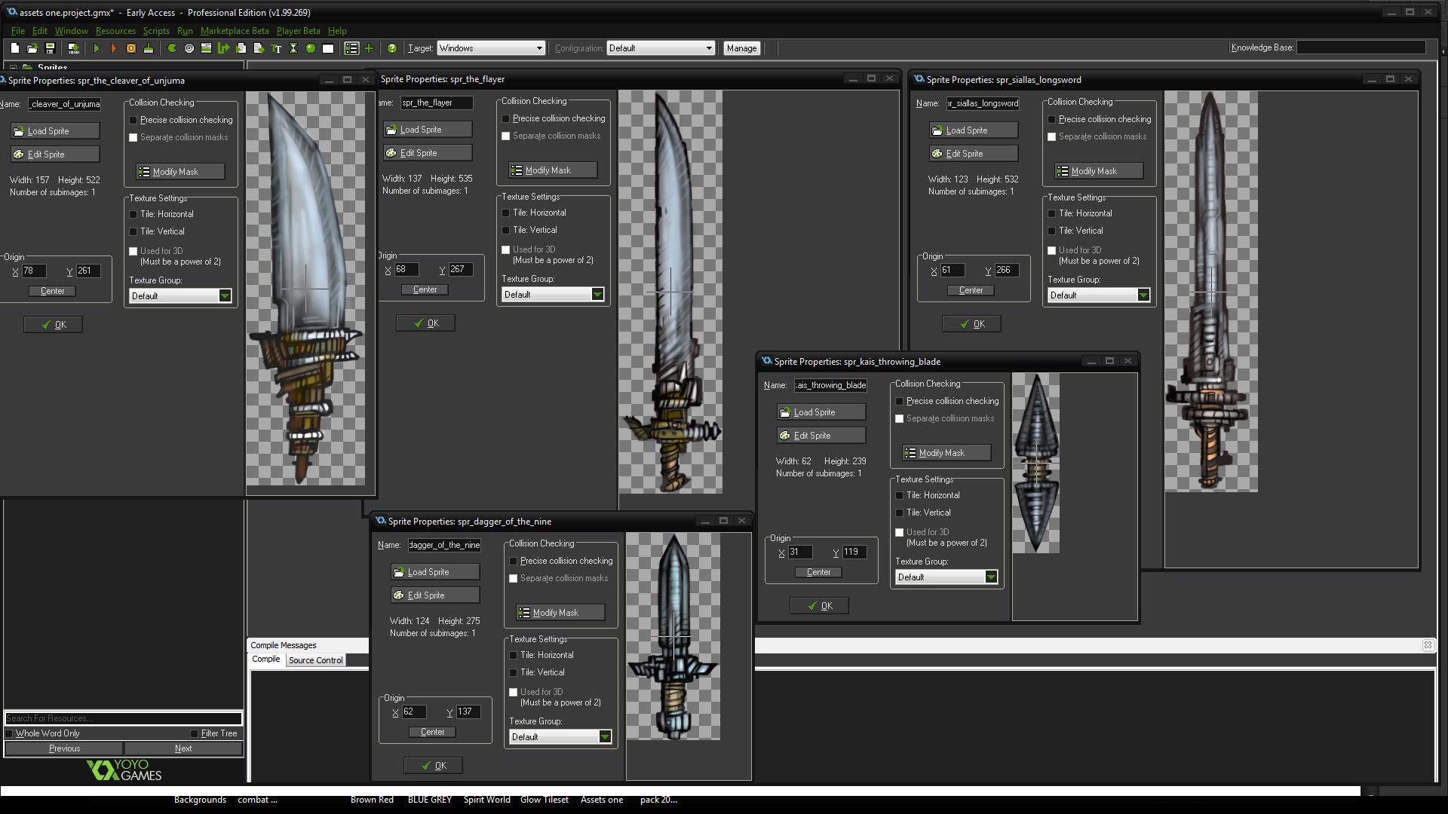The width and height of the screenshot is (1448, 814).
Task: Create a new sprite with the Pac-Man icon
Action: click(x=170, y=47)
